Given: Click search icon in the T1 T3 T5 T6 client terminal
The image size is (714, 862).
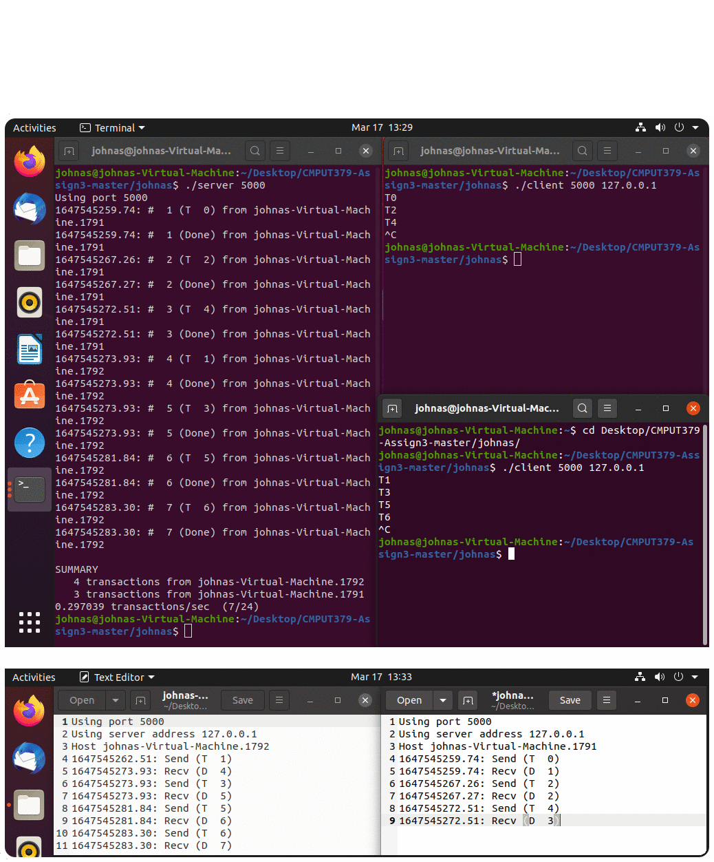Looking at the screenshot, I should (x=582, y=408).
